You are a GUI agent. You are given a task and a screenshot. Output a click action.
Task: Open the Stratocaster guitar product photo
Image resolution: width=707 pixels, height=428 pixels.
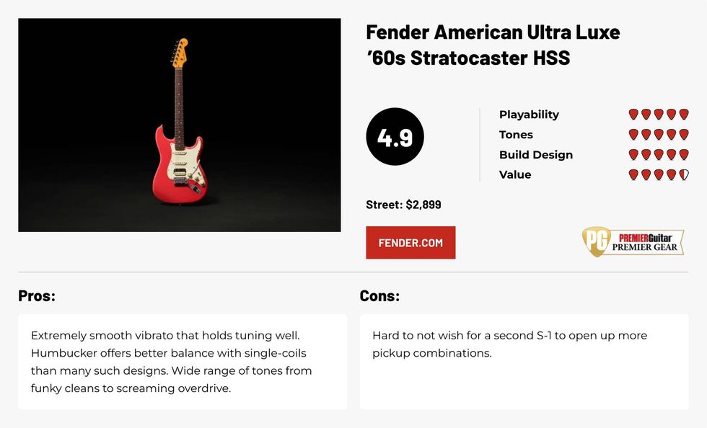tap(179, 125)
